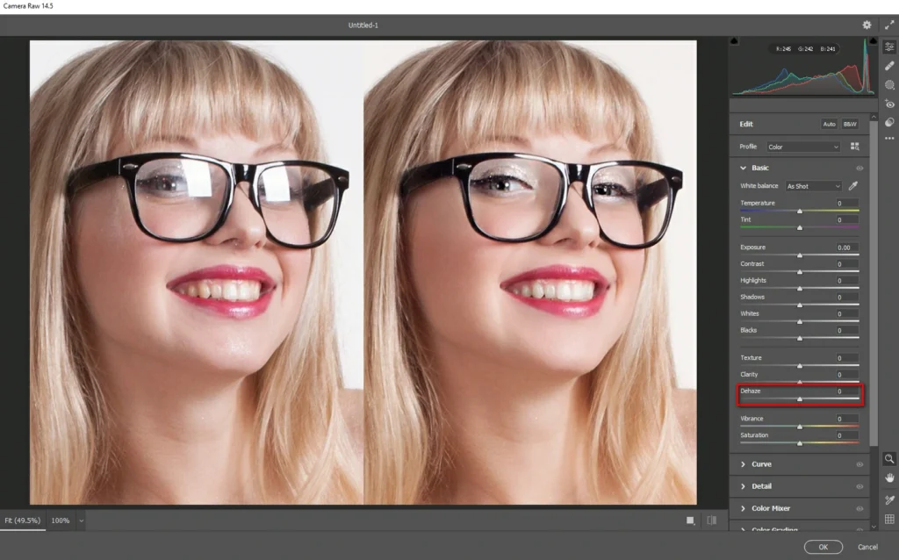Select the Zoom magnifier tool

(889, 458)
